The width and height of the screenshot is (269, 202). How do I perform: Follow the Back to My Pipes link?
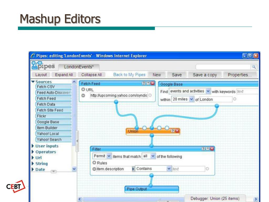[129, 75]
